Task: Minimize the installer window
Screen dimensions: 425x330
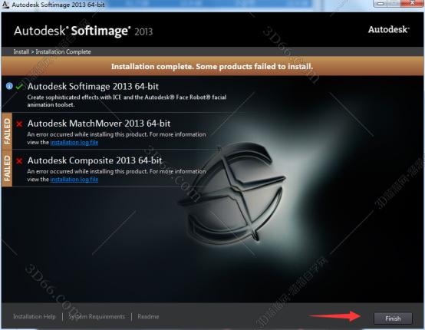Action: (381, 3)
